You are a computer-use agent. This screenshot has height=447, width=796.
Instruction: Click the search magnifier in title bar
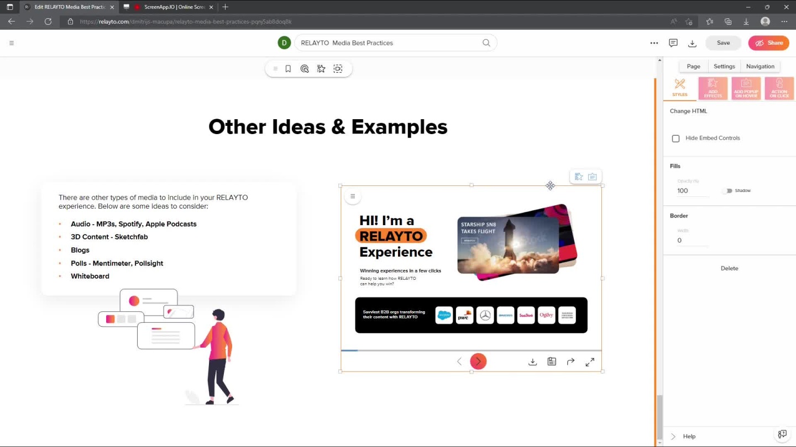point(486,43)
